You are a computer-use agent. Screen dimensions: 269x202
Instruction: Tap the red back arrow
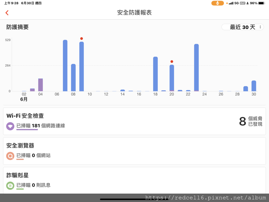pos(7,13)
